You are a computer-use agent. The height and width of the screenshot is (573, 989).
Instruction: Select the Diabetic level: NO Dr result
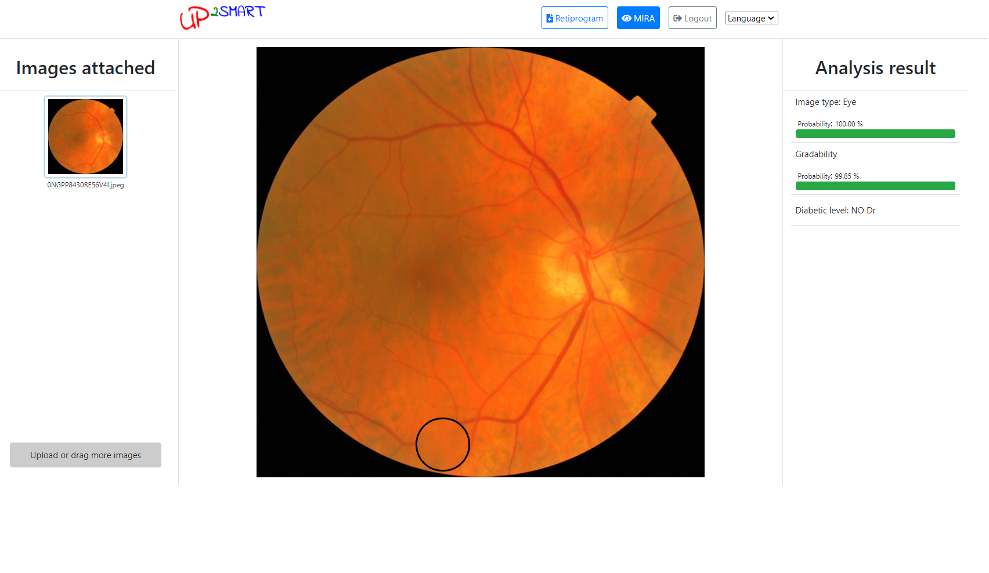tap(835, 211)
